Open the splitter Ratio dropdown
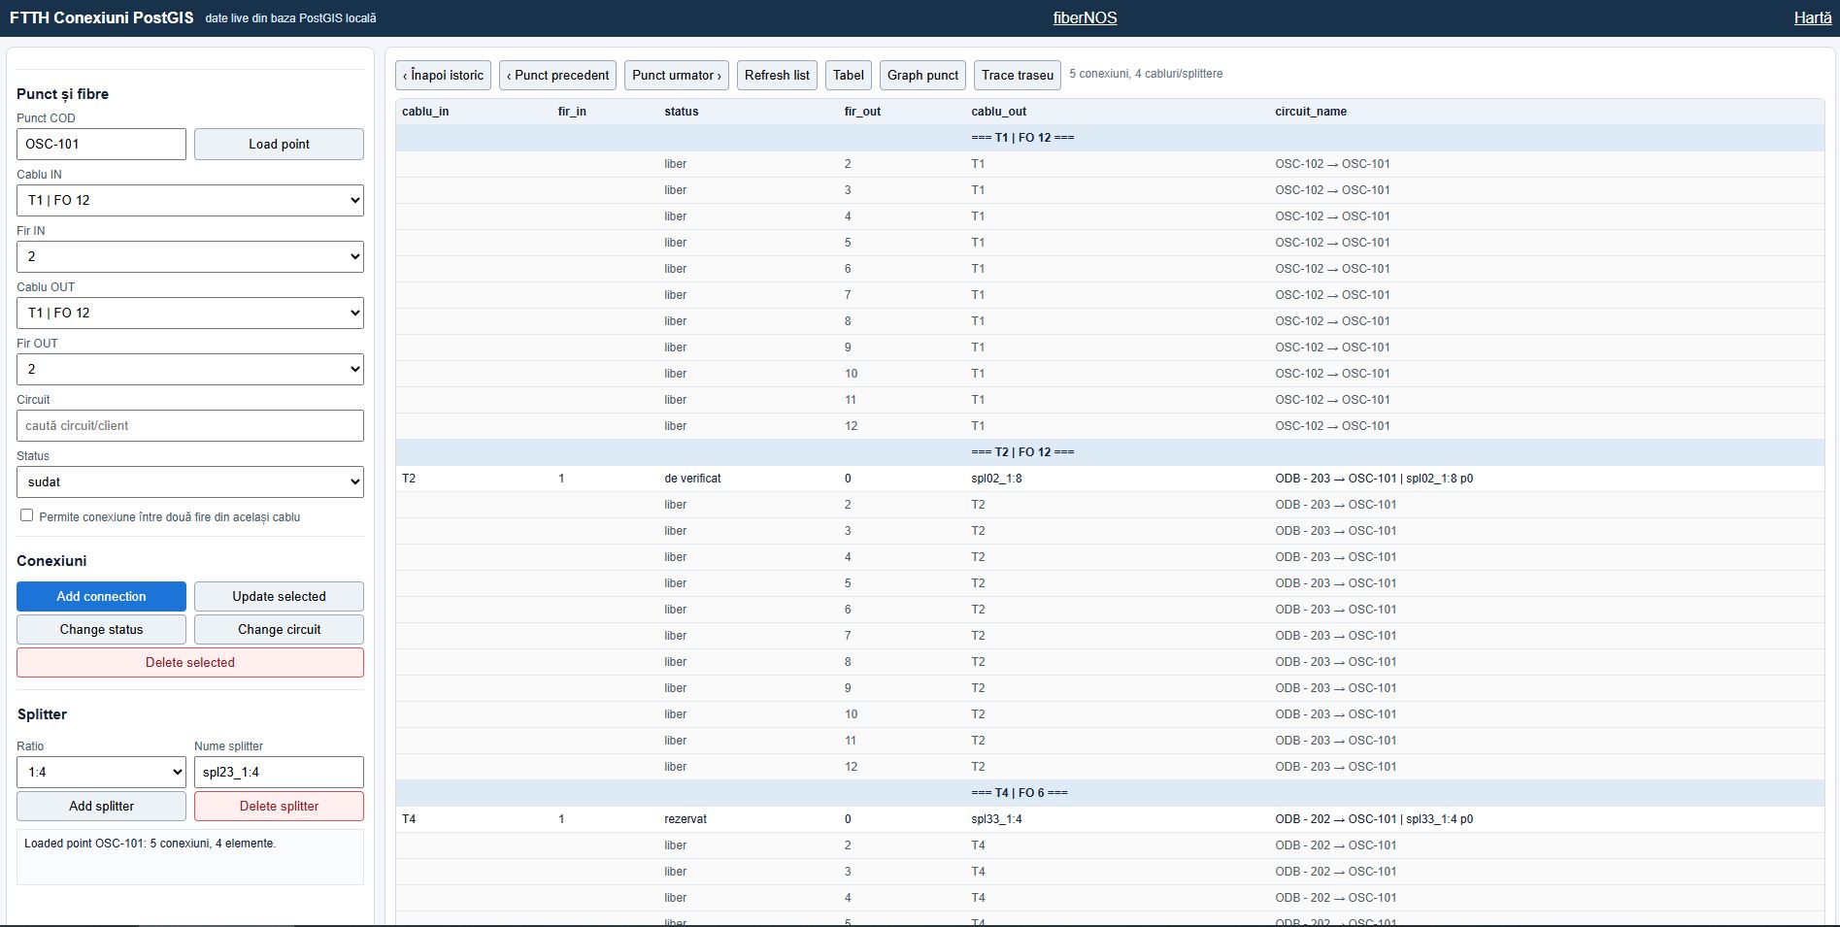Viewport: 1840px width, 927px height. 101,772
